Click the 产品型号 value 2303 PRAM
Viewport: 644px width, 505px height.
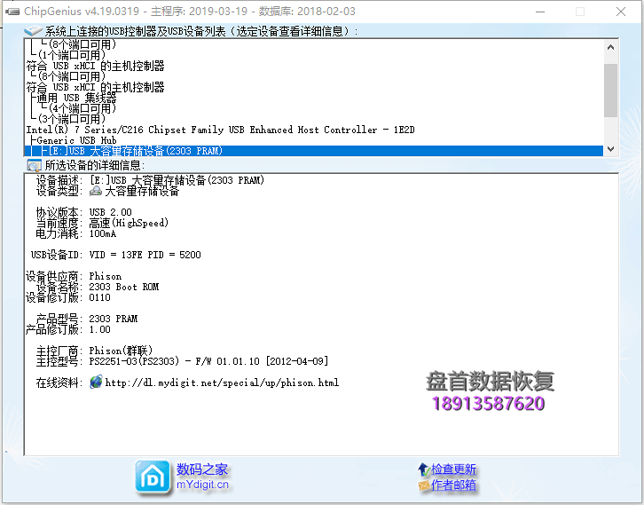click(x=114, y=319)
